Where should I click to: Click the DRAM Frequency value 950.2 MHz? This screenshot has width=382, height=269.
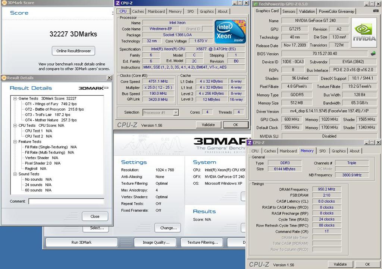pyautogui.click(x=326, y=189)
